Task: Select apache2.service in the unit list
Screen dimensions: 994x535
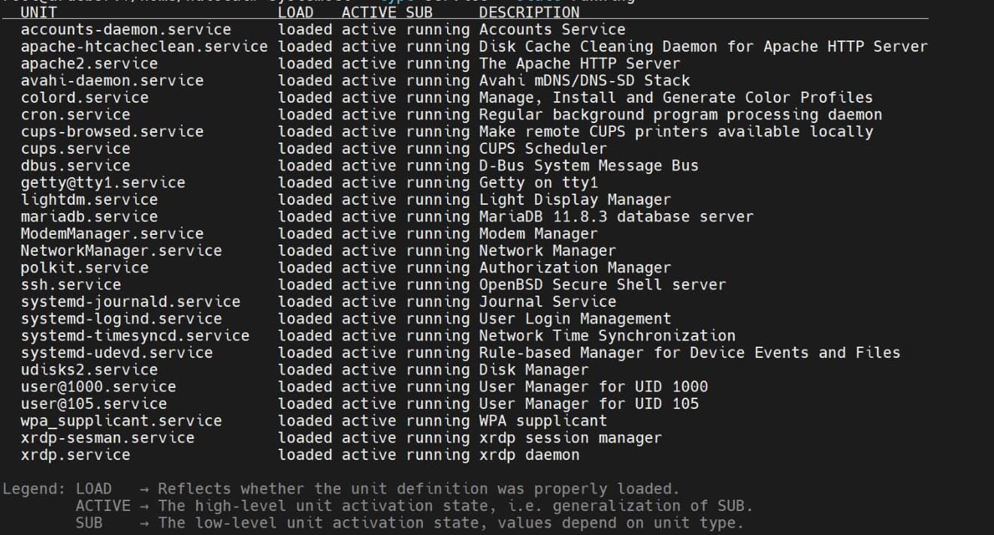Action: coord(89,64)
